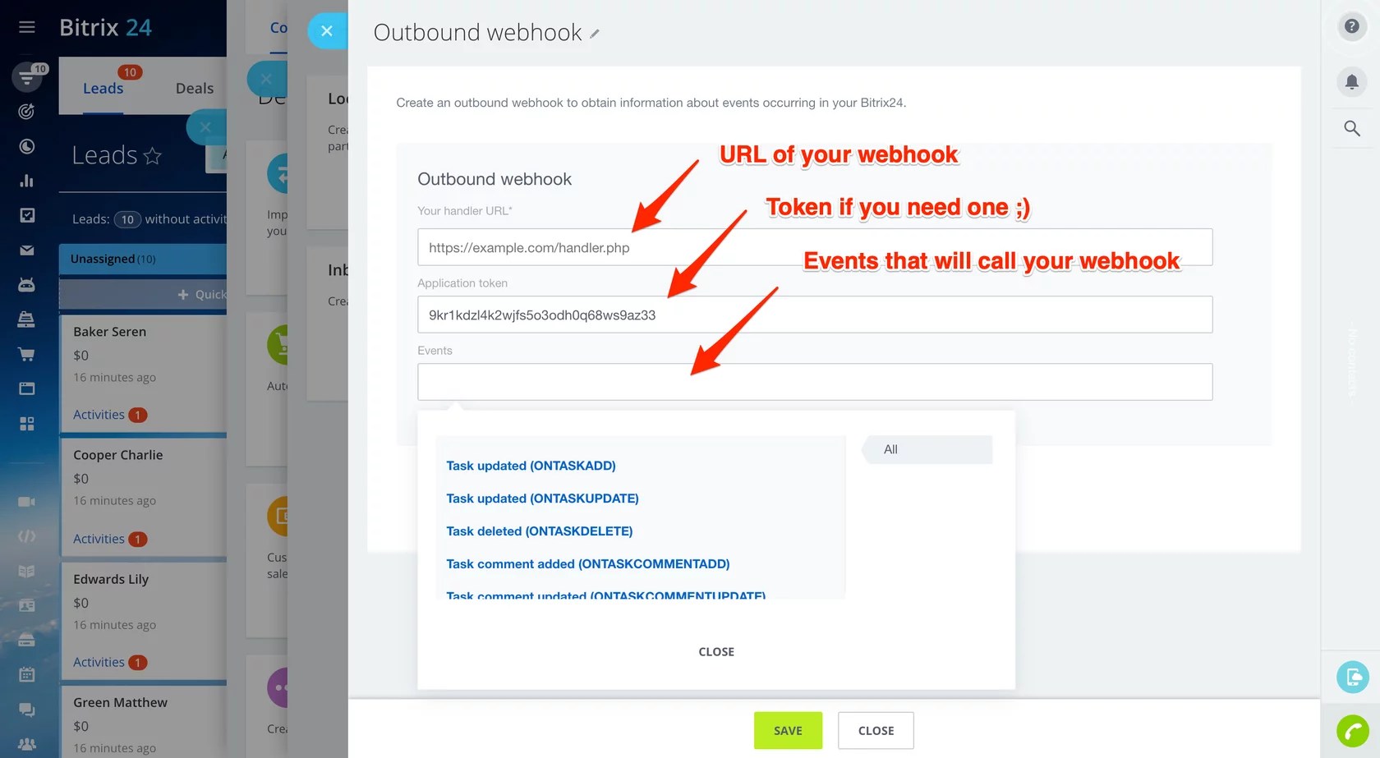Click the search magnifier icon

(1351, 128)
